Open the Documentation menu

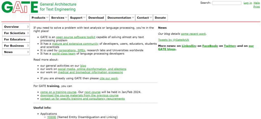point(120,18)
